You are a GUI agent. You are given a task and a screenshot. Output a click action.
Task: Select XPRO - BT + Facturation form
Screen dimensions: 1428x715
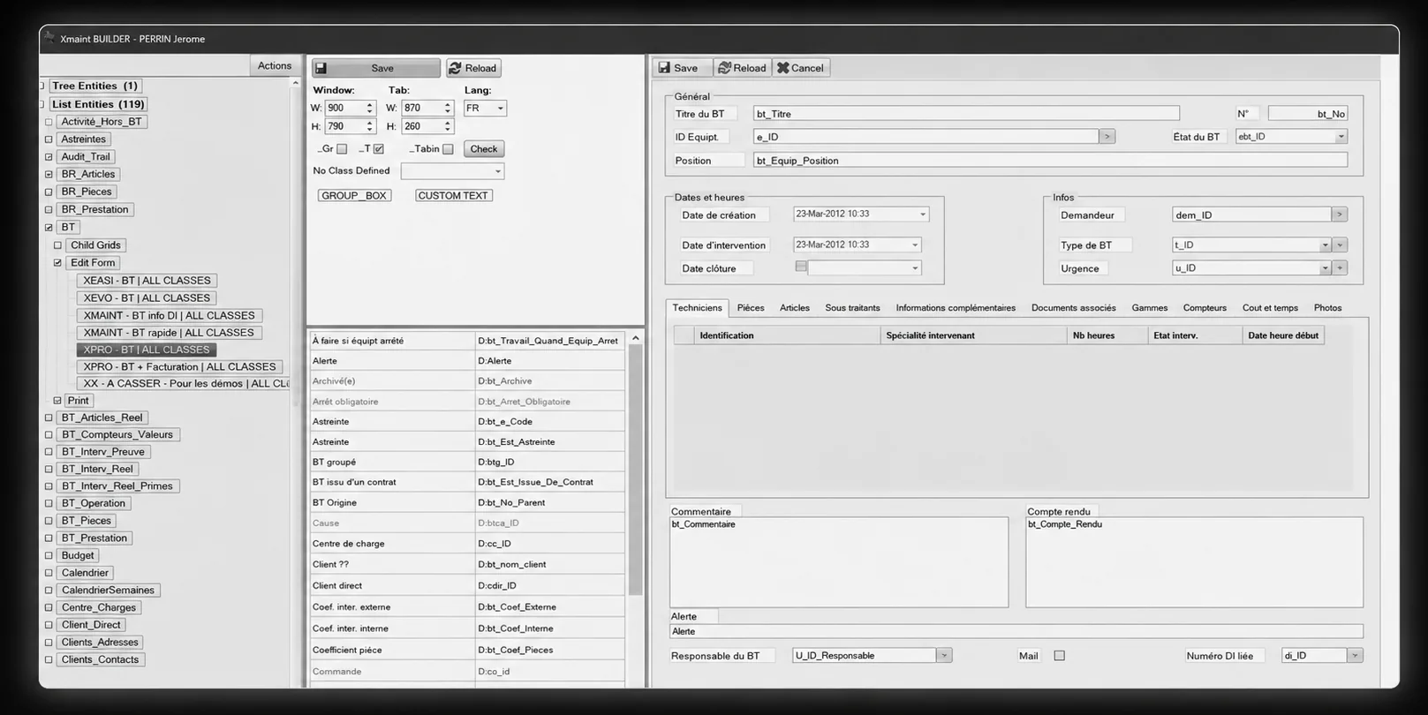(180, 367)
